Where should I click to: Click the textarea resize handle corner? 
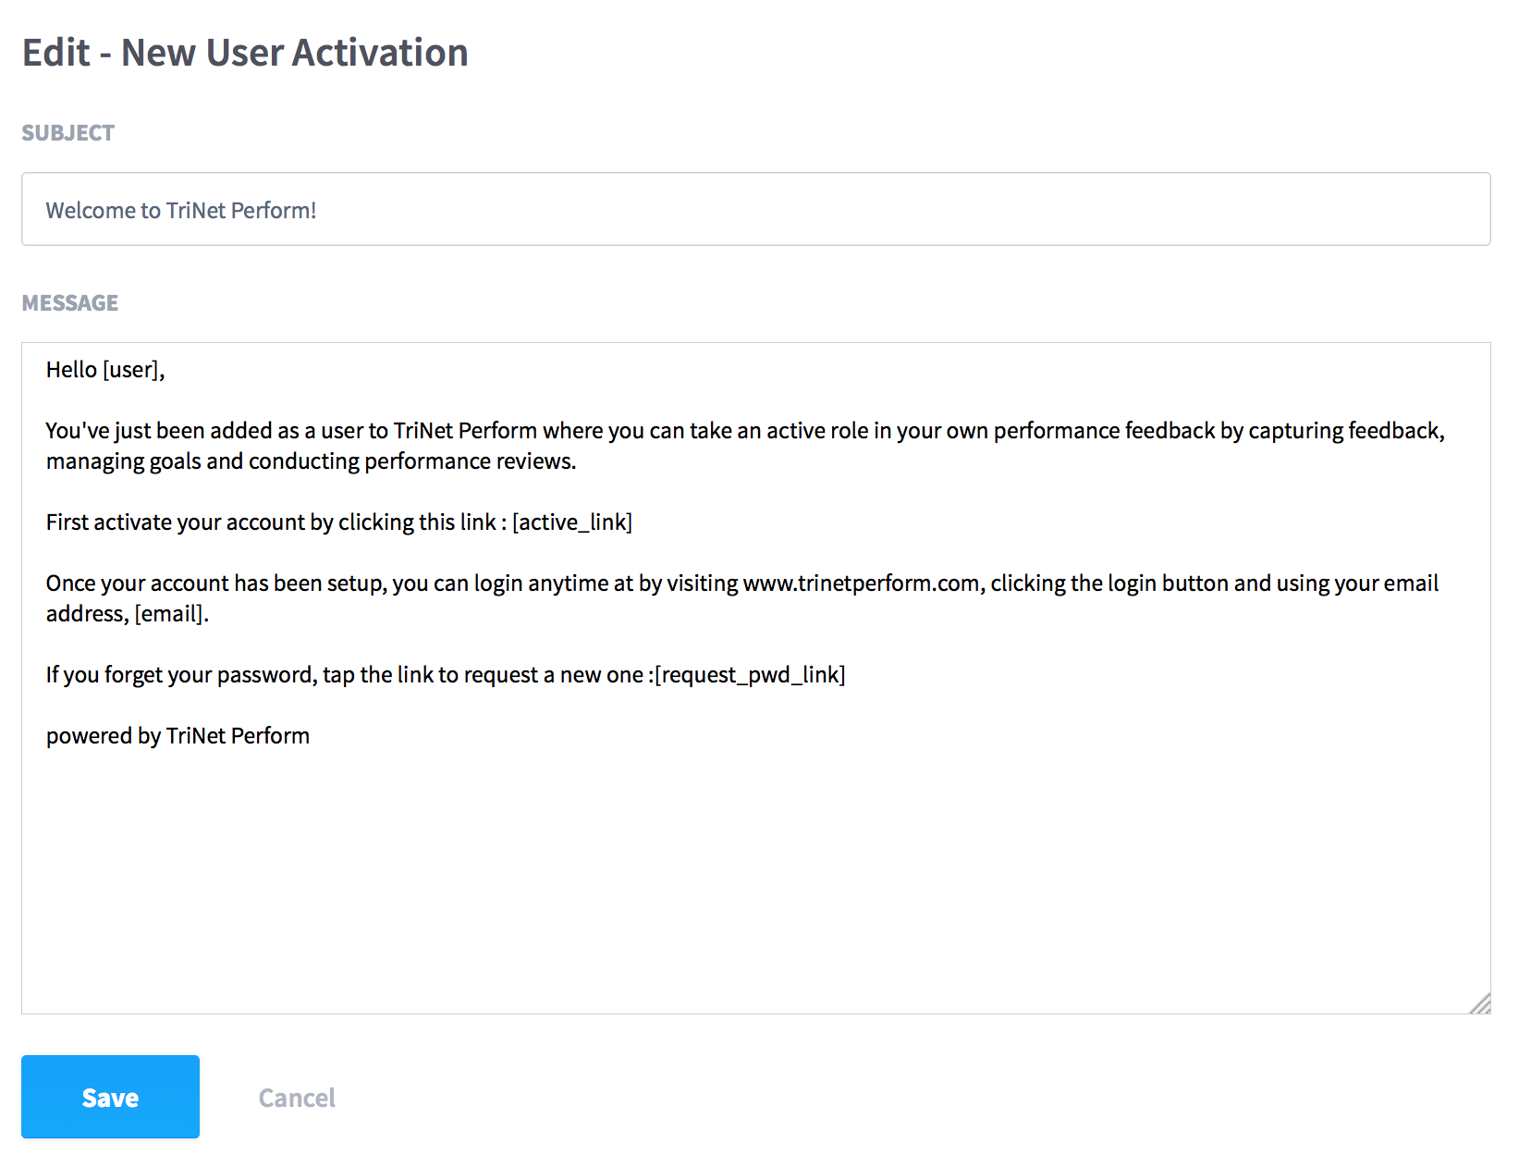(x=1480, y=1003)
